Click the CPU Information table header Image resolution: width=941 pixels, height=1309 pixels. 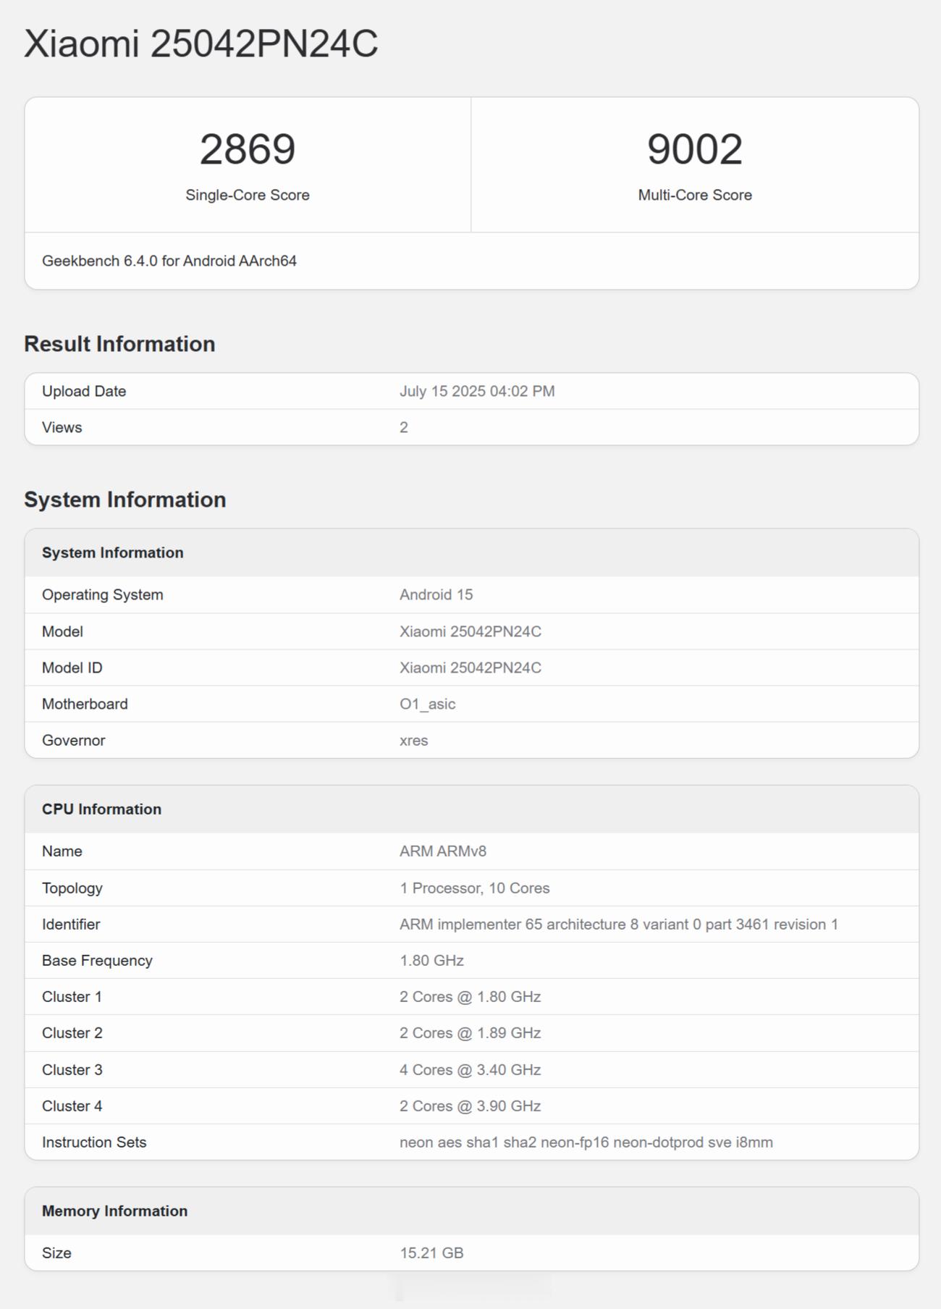tap(102, 809)
